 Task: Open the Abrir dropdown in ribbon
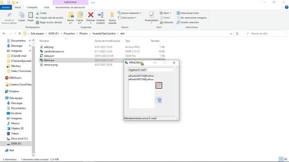coord(166,13)
